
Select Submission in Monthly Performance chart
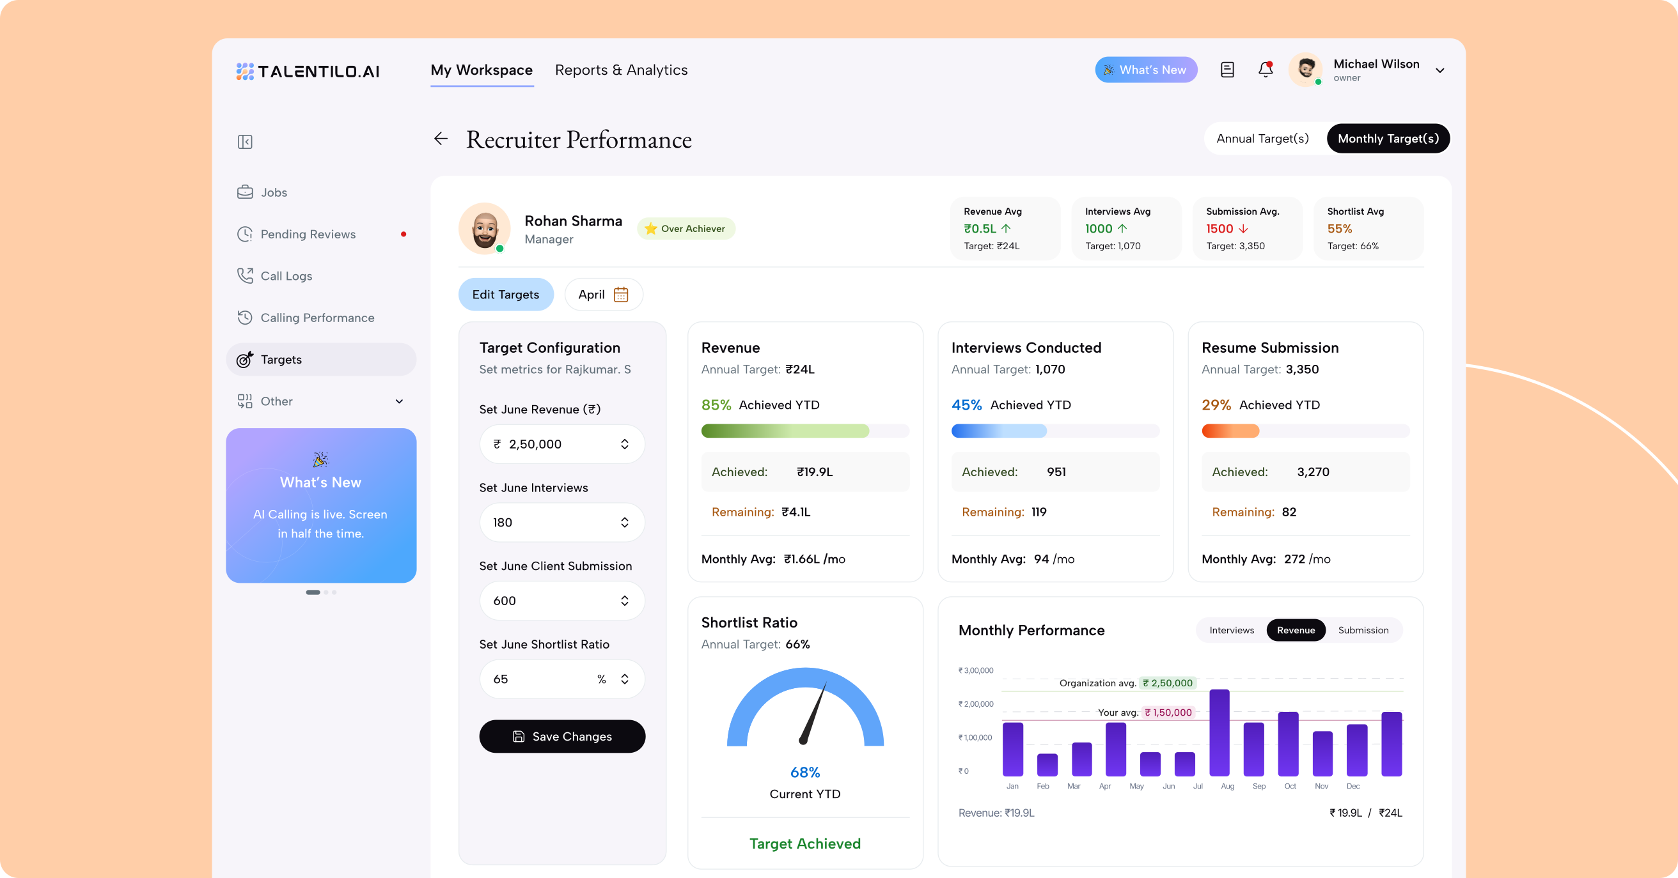pyautogui.click(x=1363, y=630)
